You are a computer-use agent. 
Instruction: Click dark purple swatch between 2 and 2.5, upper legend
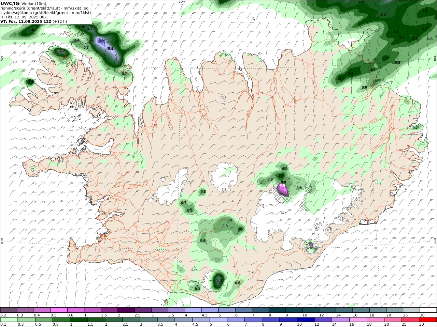[126, 310]
